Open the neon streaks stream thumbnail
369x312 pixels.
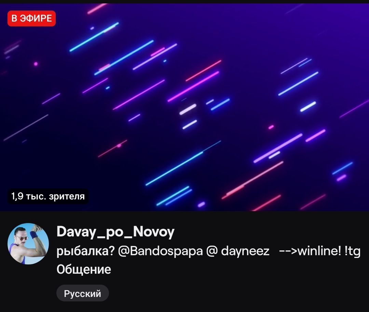pyautogui.click(x=184, y=107)
